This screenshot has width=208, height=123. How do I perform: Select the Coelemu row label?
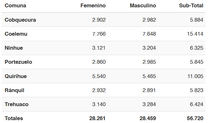coord(16,34)
